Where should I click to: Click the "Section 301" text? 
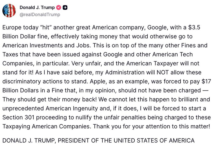18,118
